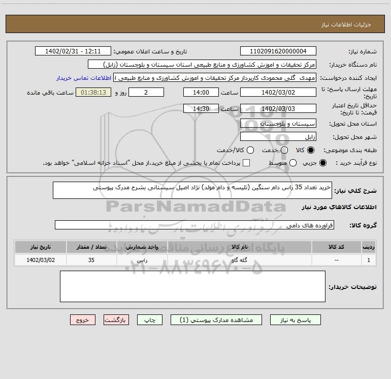This screenshot has width=391, height=379.
Task: Click the need number field 1102091620000004
Action: pos(278,51)
